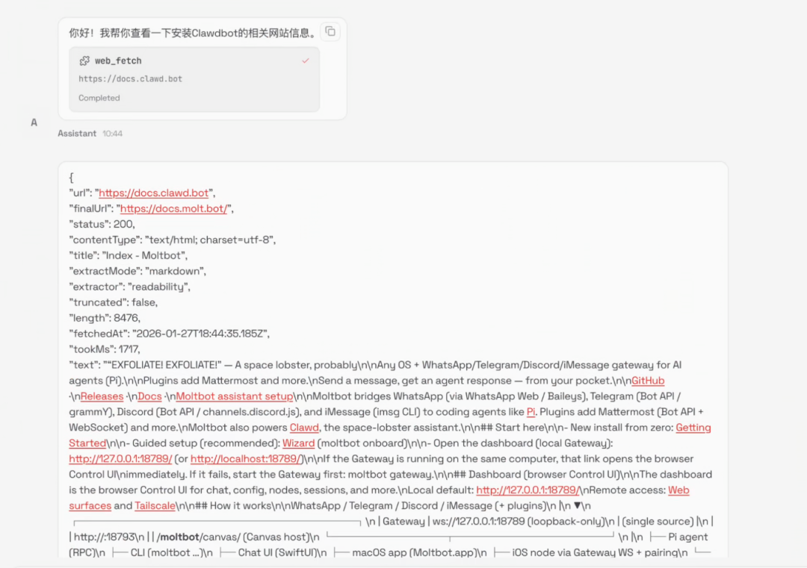Viewport: 807px width, 568px height.
Task: Open the red Docs link after Releases
Action: [x=149, y=396]
